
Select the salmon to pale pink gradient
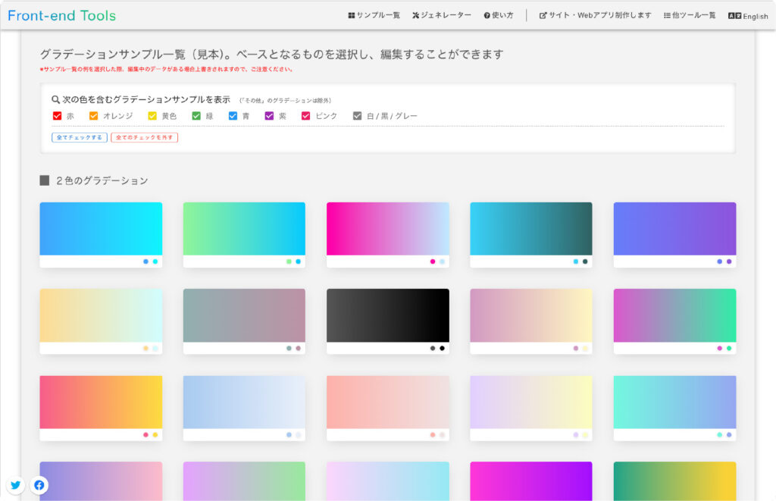pos(388,408)
